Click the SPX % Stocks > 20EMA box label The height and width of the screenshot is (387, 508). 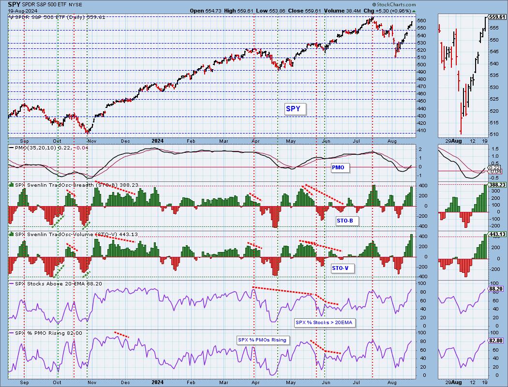[x=325, y=323]
